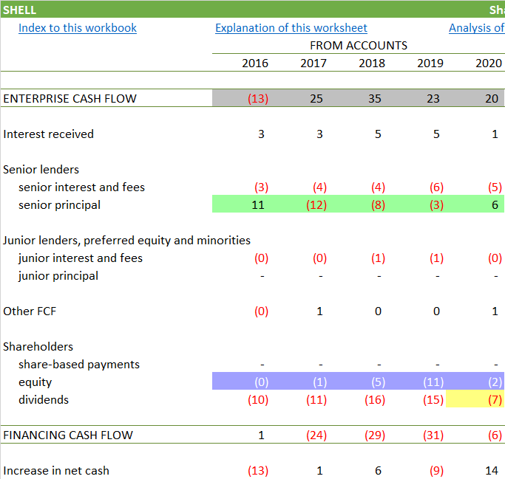The height and width of the screenshot is (479, 505).
Task: Select the 2017 year column header
Action: [x=313, y=63]
